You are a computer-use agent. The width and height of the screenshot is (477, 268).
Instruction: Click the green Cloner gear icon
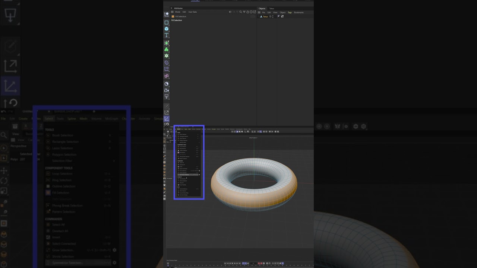[167, 56]
